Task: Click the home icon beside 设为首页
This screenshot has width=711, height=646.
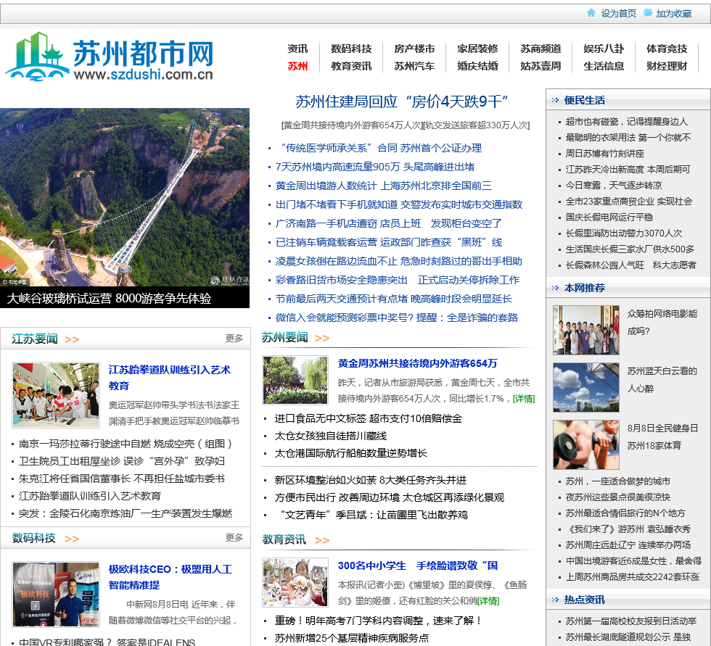Action: [x=591, y=12]
